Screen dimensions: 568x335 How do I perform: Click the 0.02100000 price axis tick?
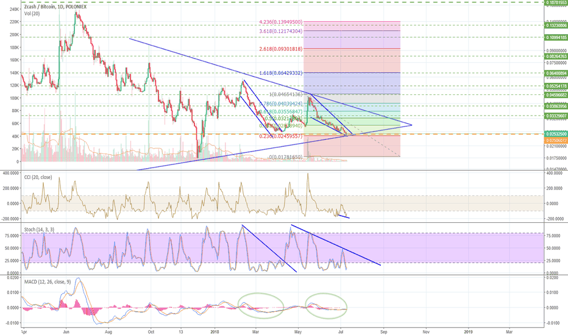[556, 146]
